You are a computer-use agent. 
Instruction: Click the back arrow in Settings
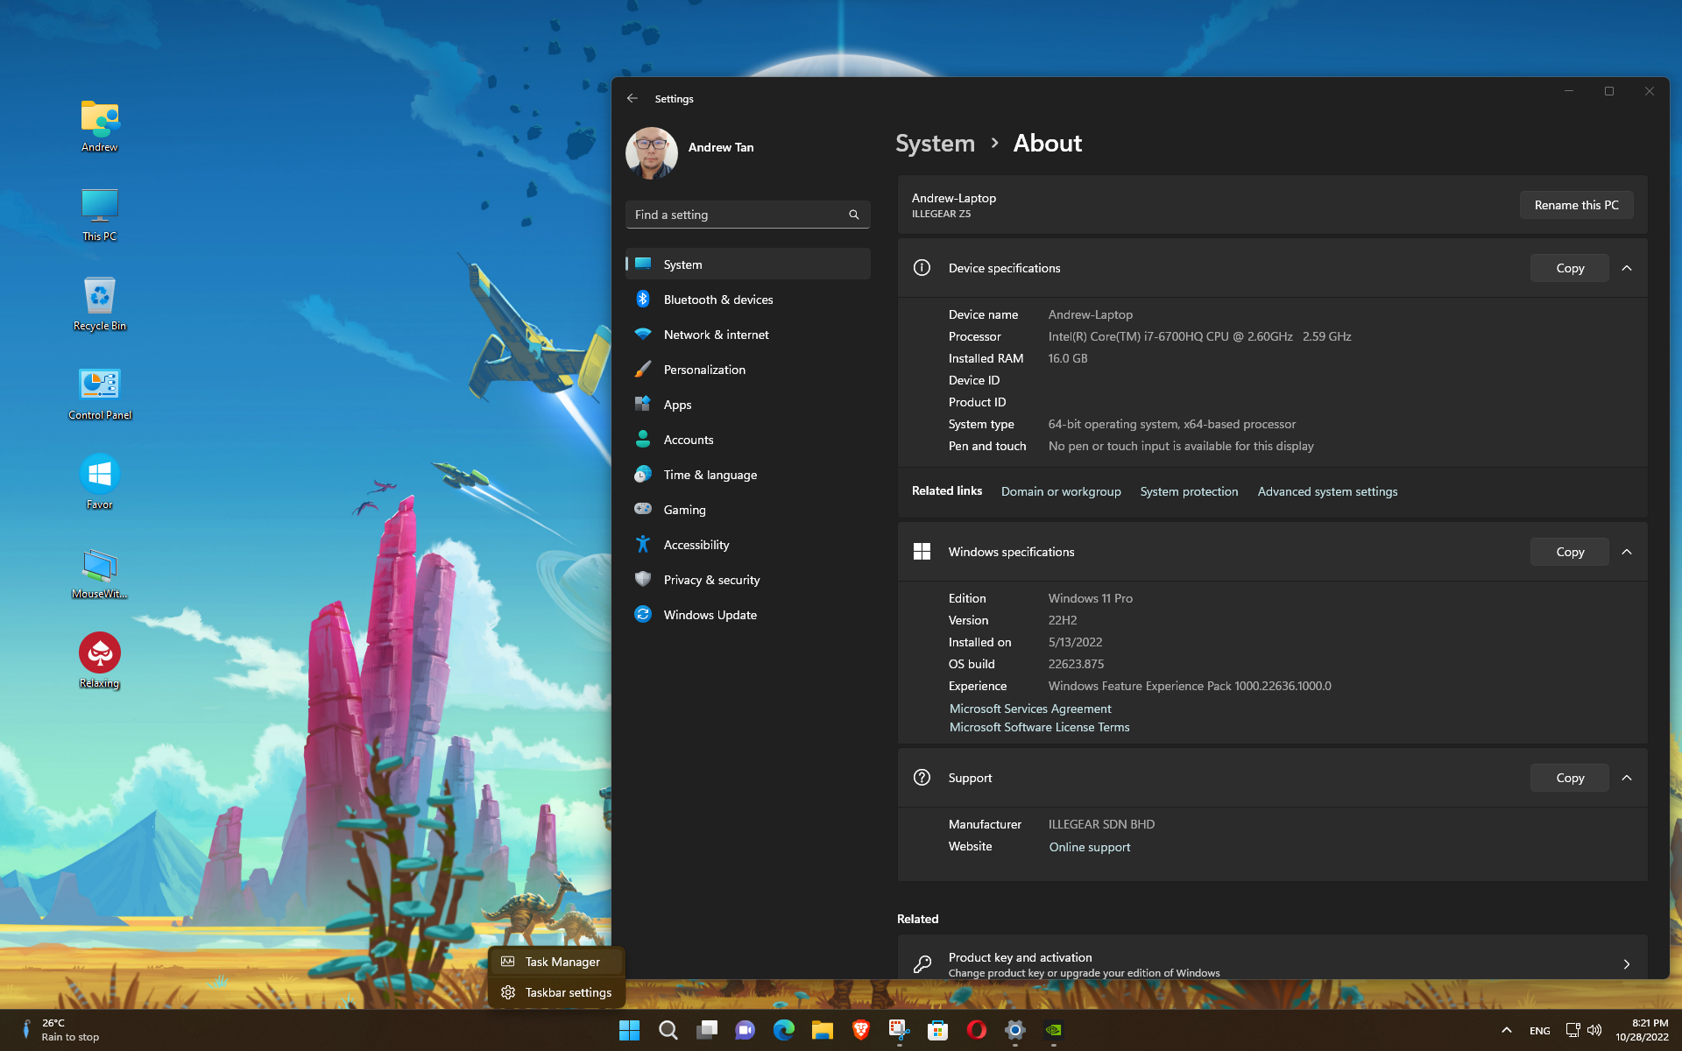click(x=633, y=99)
